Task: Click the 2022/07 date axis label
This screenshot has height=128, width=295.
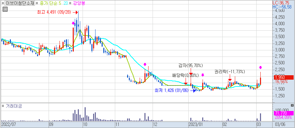Action: (8, 124)
